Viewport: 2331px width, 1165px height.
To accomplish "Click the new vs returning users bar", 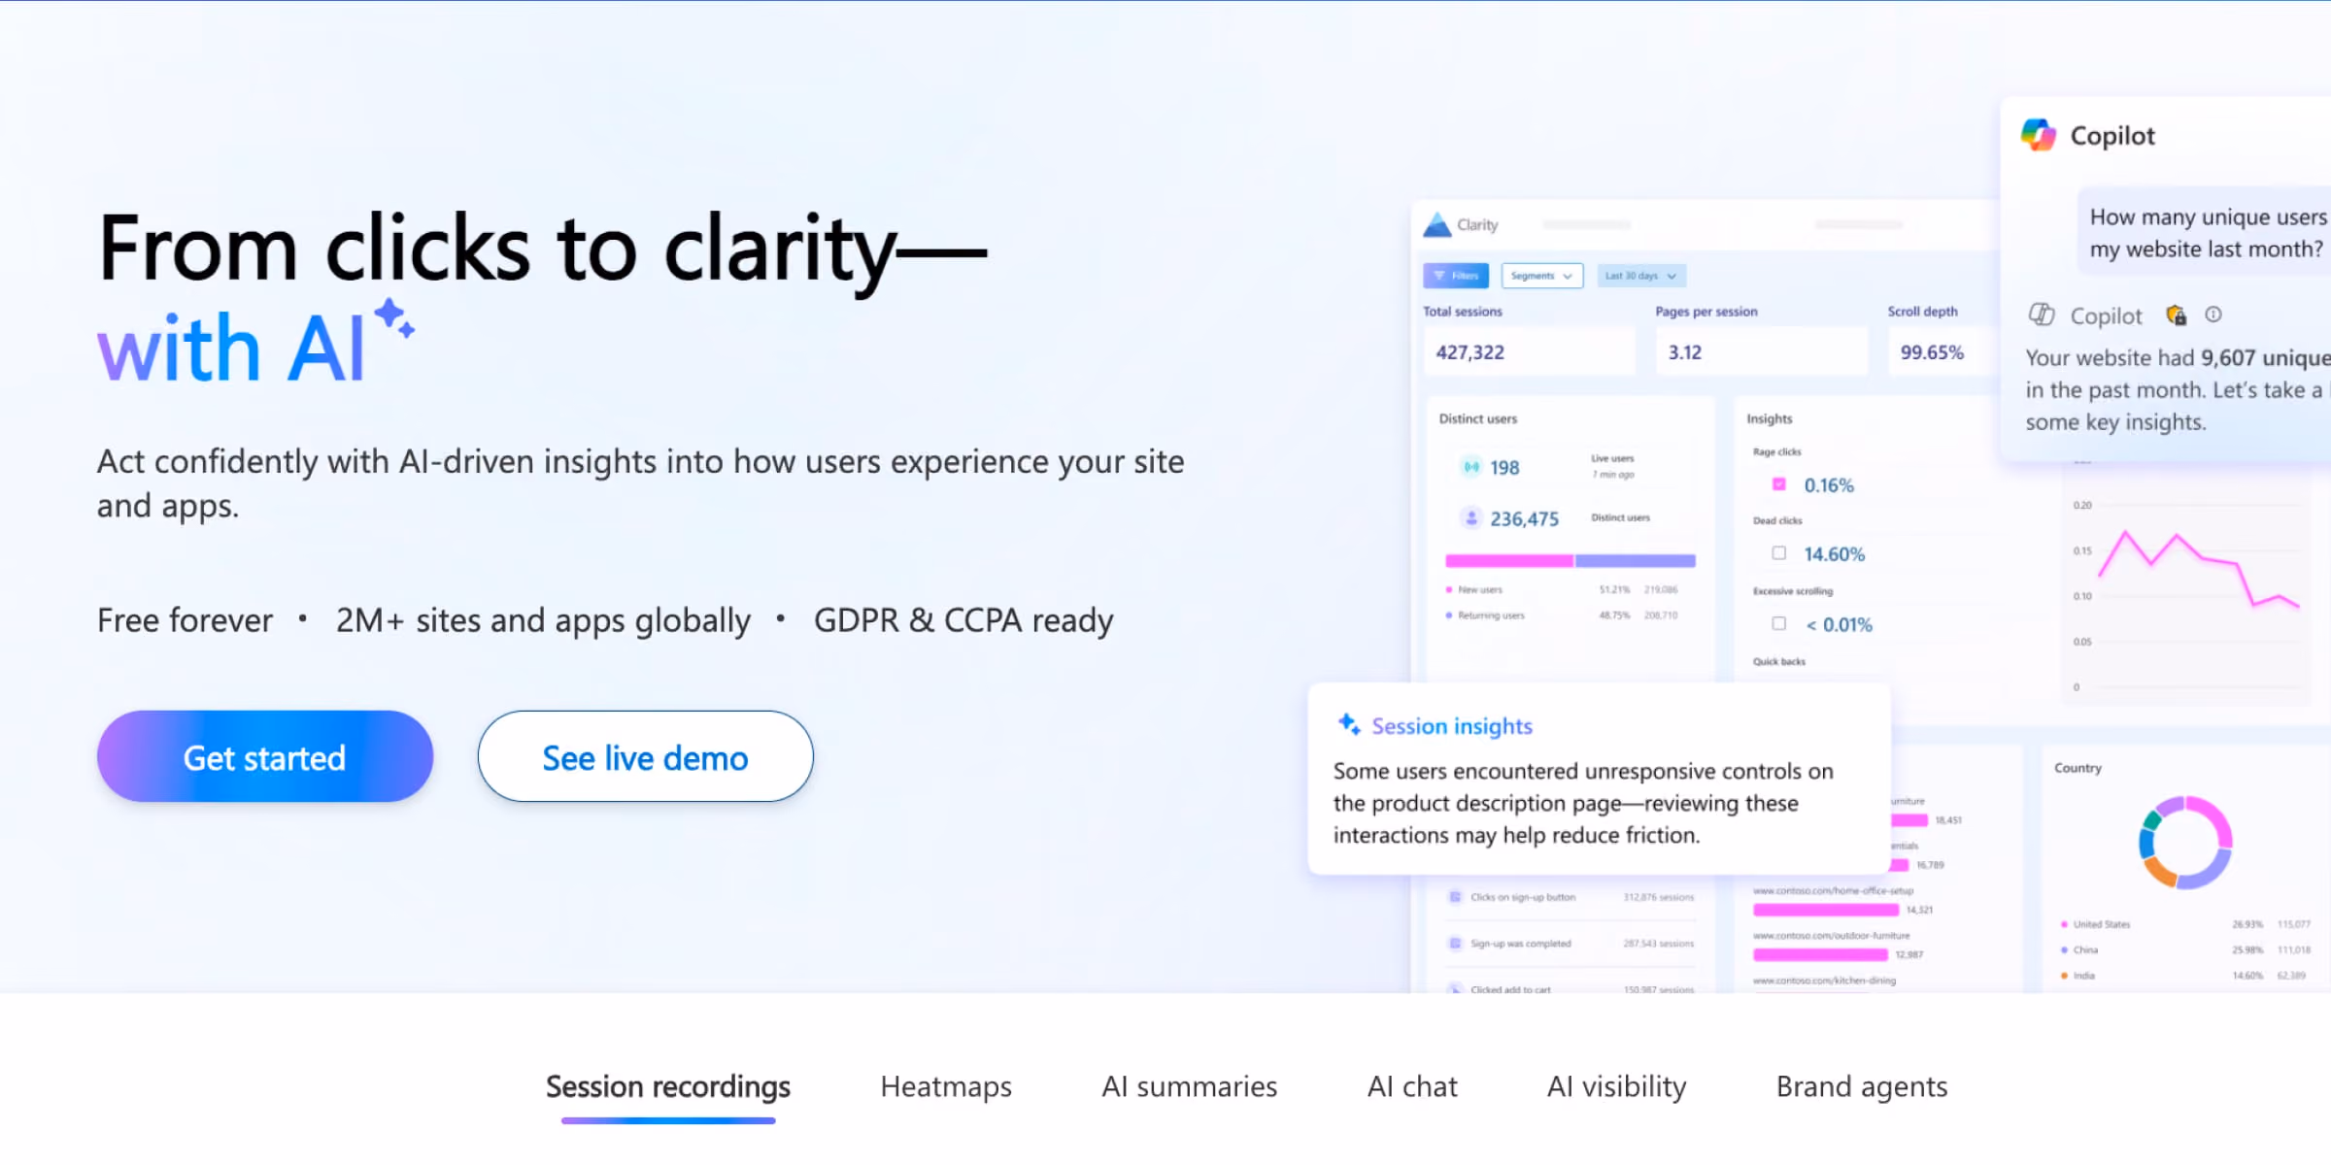I will click(x=1571, y=561).
